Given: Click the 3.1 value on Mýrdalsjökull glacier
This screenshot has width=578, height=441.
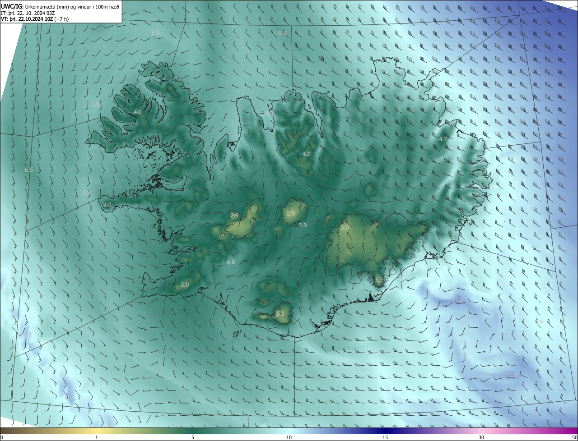Looking at the screenshot, I should pos(280,313).
